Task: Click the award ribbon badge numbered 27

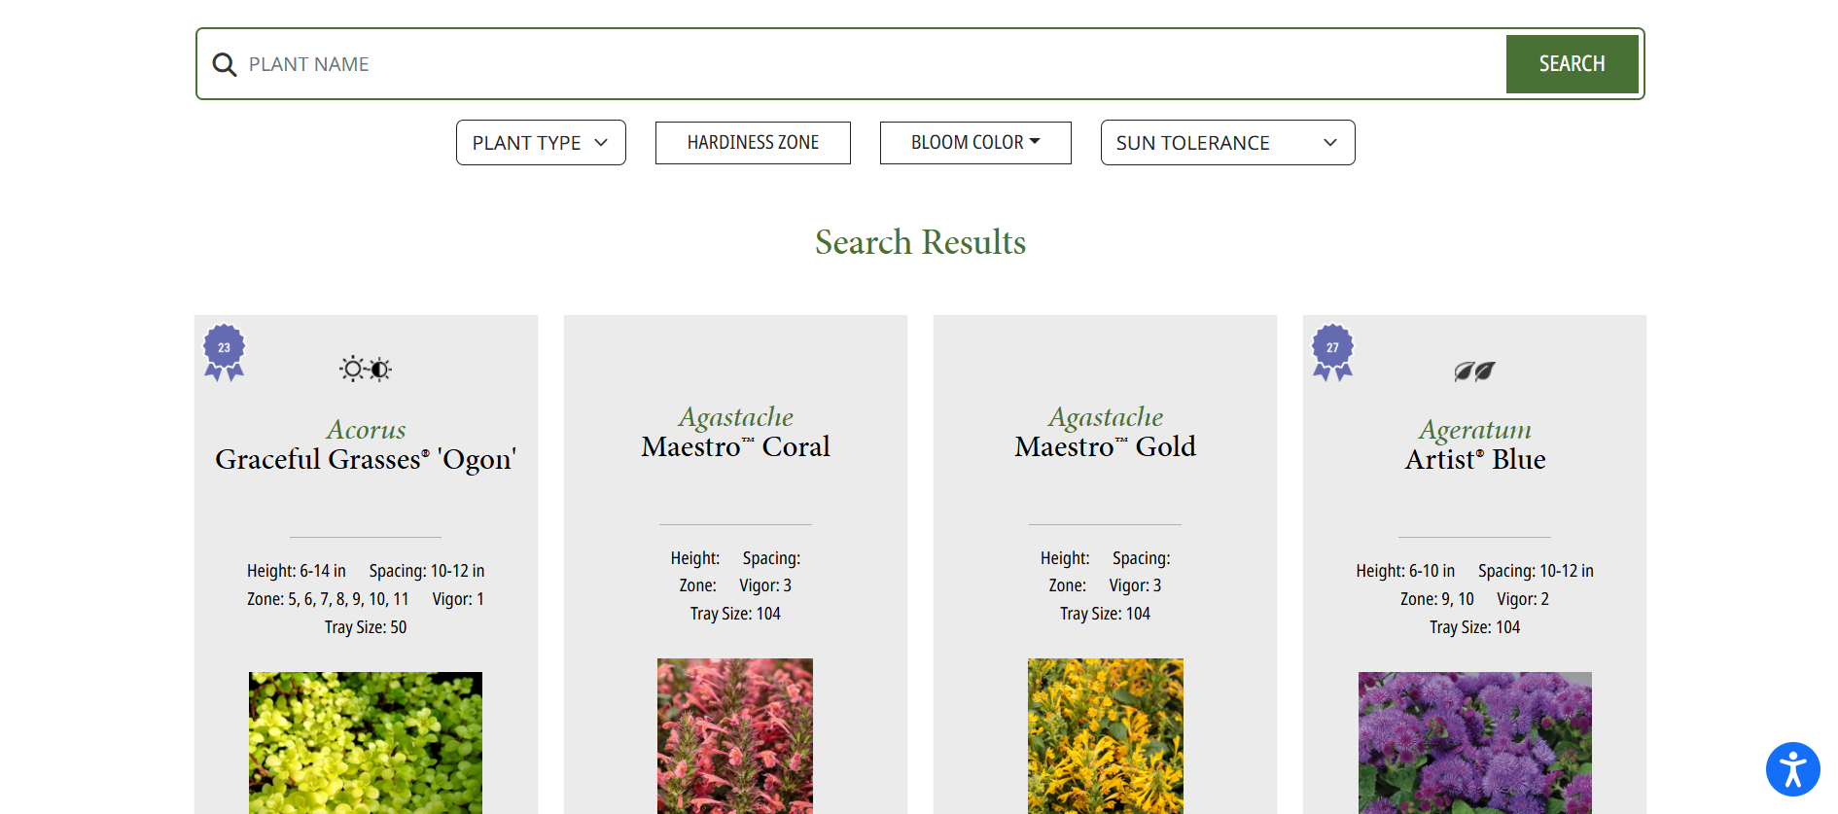Action: [1332, 351]
